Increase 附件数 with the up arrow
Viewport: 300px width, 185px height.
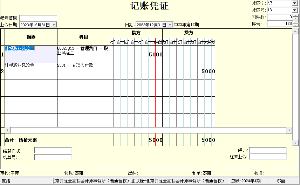pyautogui.click(x=295, y=15)
